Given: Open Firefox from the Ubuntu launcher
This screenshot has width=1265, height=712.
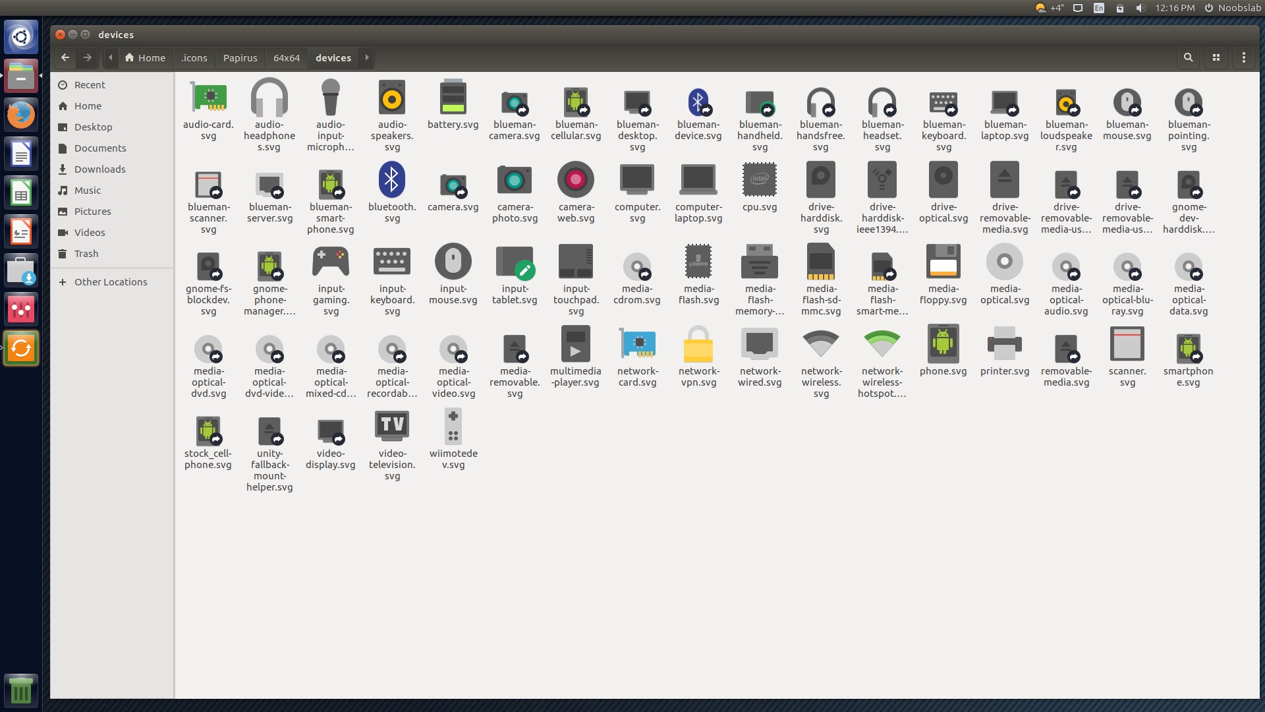Looking at the screenshot, I should [x=21, y=115].
